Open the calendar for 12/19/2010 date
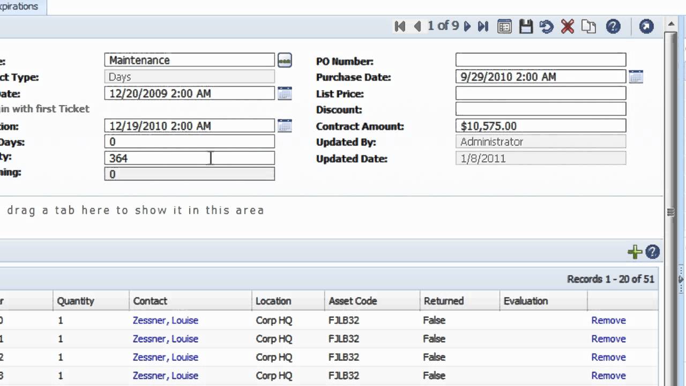The image size is (686, 386). click(x=285, y=126)
